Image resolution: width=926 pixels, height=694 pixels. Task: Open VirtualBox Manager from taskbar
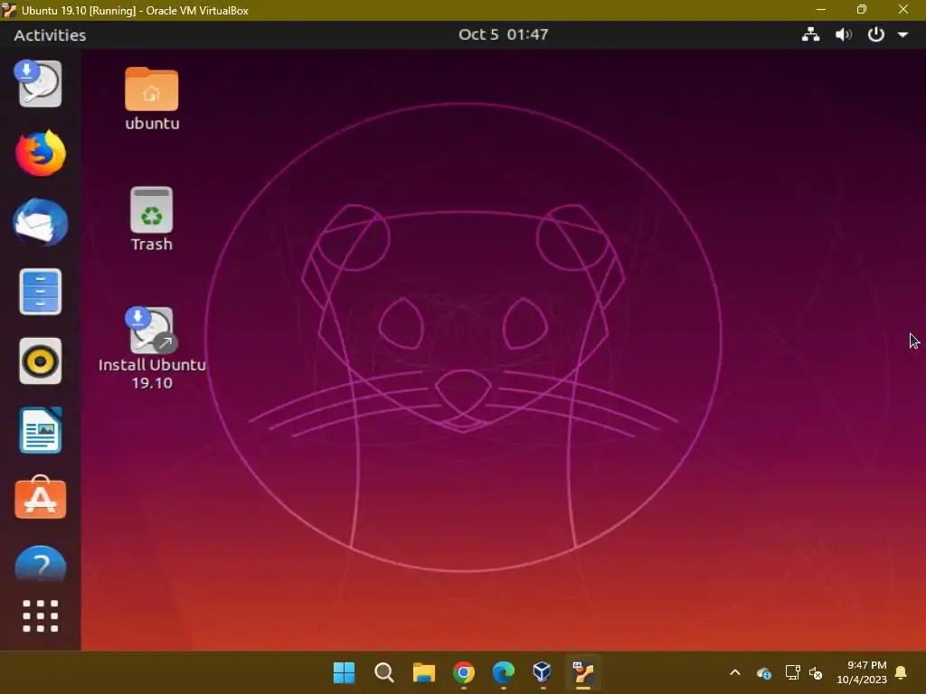coord(543,671)
